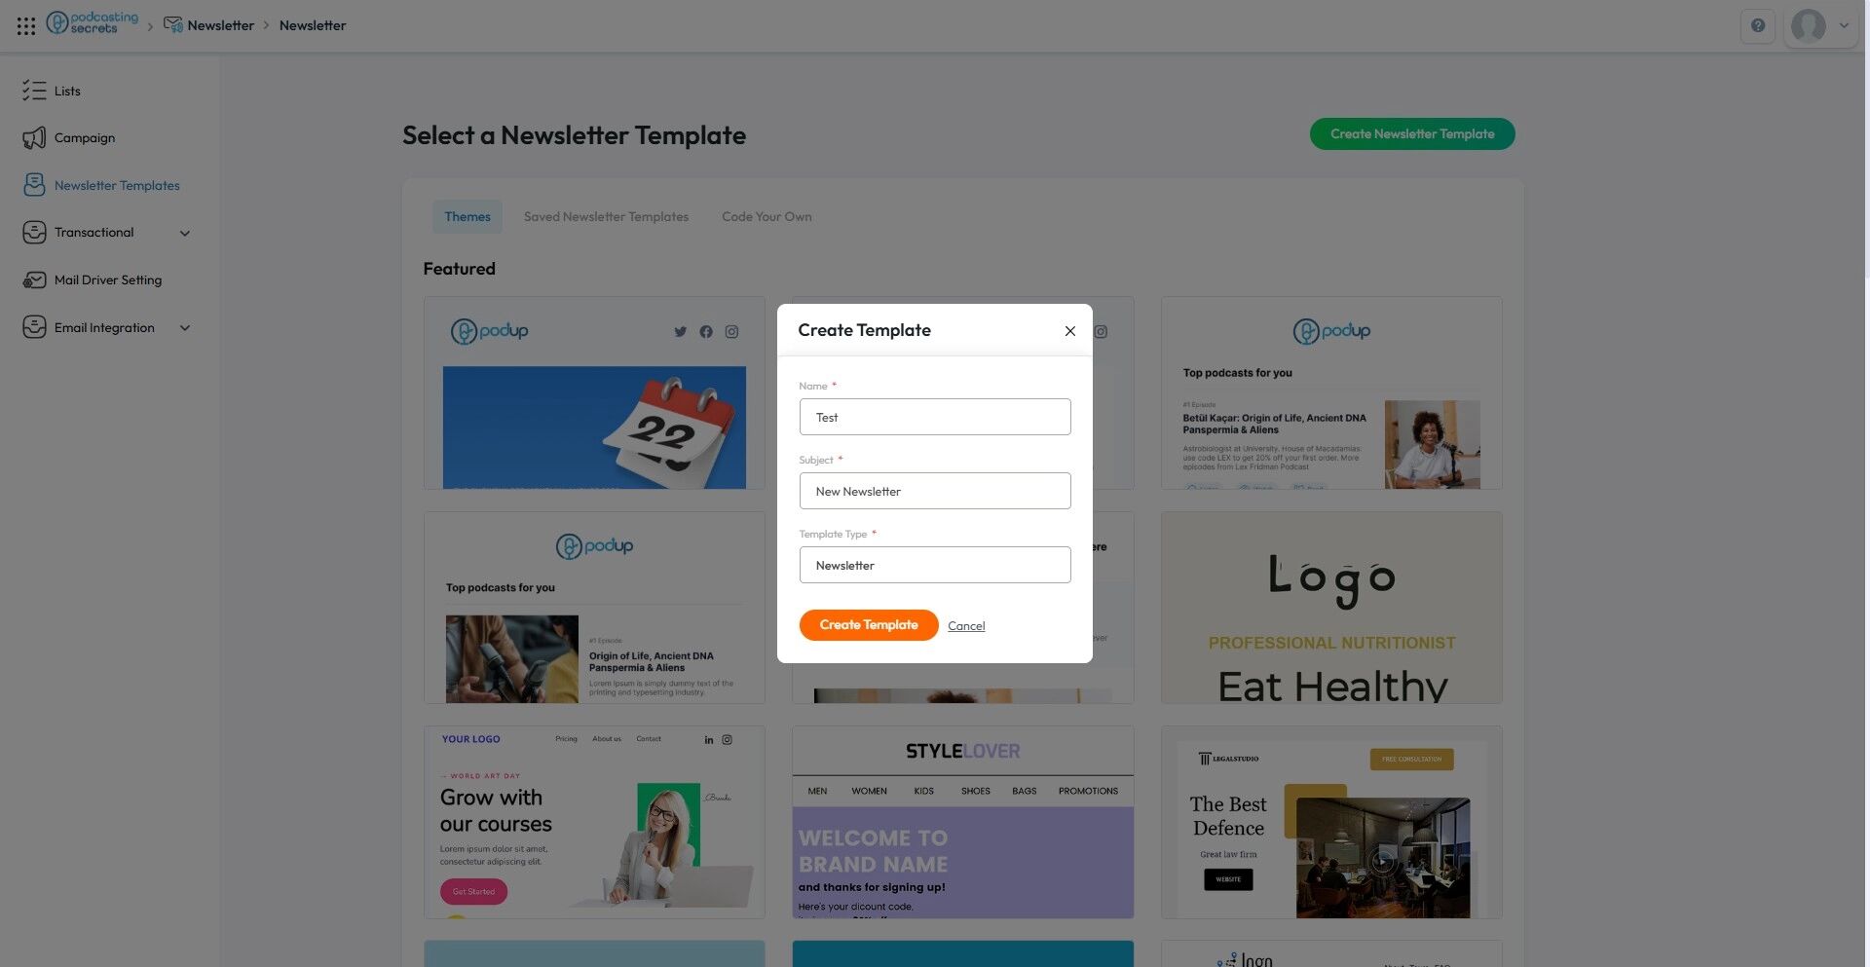Click the Newsletter Templates sidebar icon
The image size is (1870, 967).
click(34, 185)
